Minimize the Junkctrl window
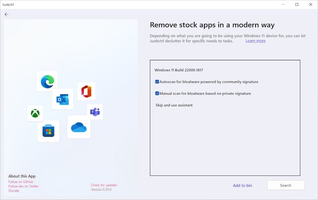Viewport: 318px width, 200px height. point(283,5)
